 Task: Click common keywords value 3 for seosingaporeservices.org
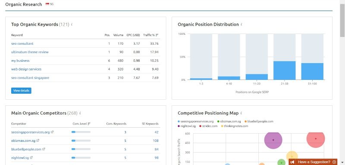point(125,132)
